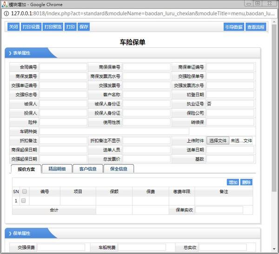Click the 打印预览 print preview button
This screenshot has height=254, width=279.
[x=53, y=27]
